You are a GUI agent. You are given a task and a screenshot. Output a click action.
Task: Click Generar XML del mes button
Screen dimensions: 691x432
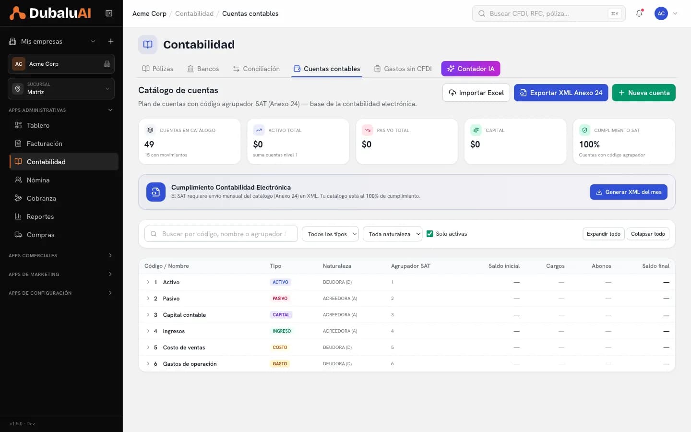(629, 192)
